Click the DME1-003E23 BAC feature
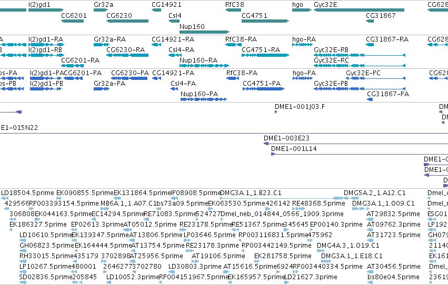This screenshot has height=285, width=448. point(356,144)
